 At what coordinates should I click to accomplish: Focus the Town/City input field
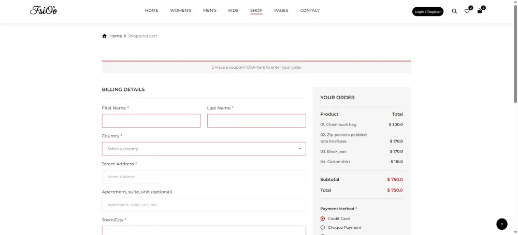click(x=204, y=230)
